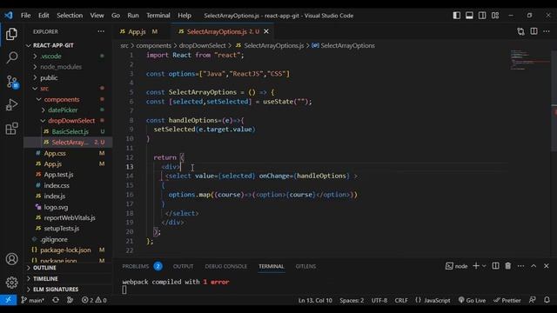Viewport: 557px width, 313px height.
Task: Change end of line CRLF
Action: click(401, 300)
